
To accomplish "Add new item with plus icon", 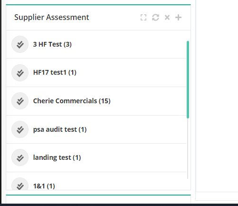I will (x=178, y=18).
